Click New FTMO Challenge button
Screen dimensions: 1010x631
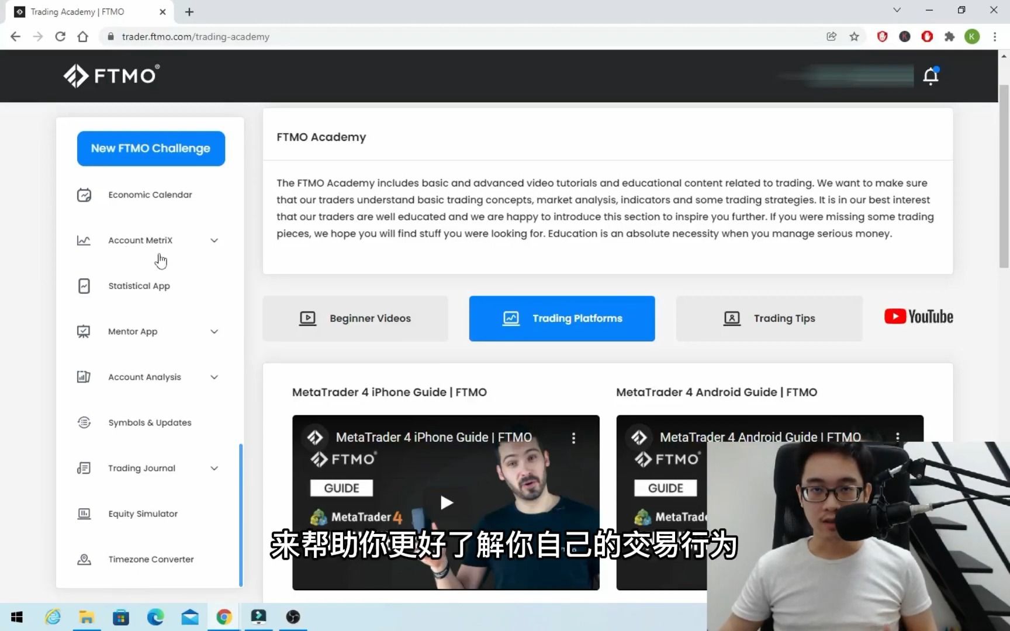tap(151, 148)
